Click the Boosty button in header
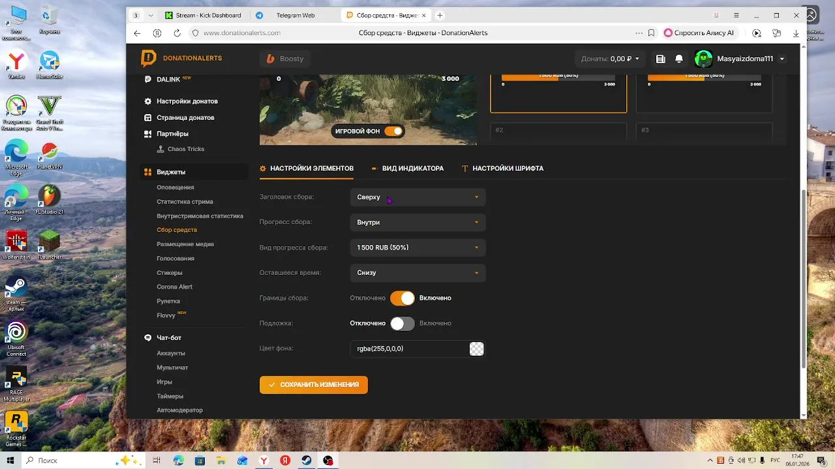This screenshot has width=835, height=469. coord(285,59)
